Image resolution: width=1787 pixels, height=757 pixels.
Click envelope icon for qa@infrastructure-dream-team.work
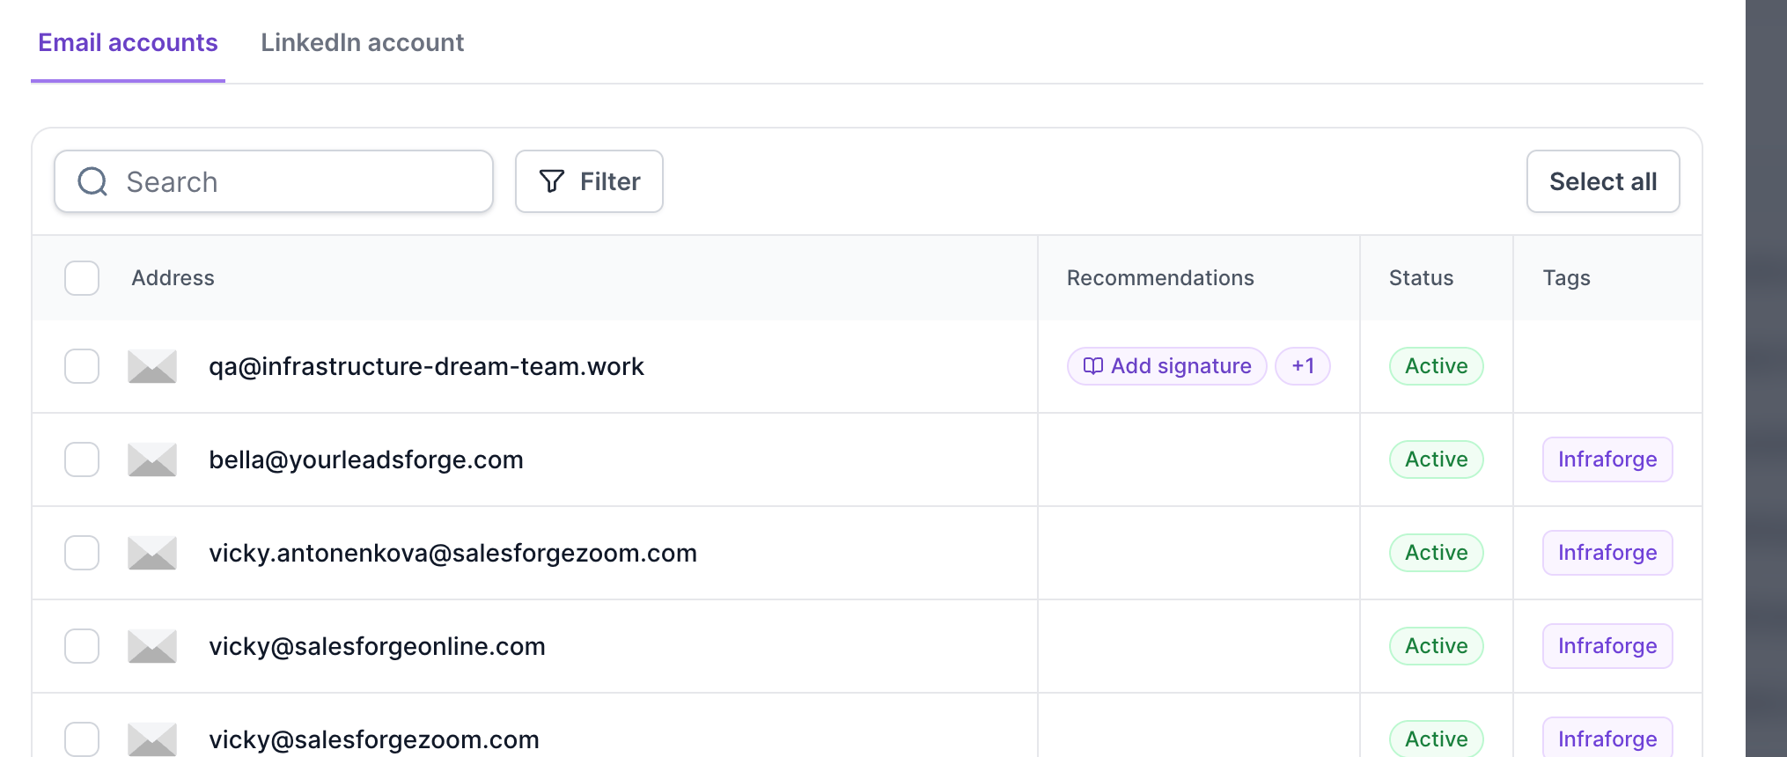pos(152,366)
